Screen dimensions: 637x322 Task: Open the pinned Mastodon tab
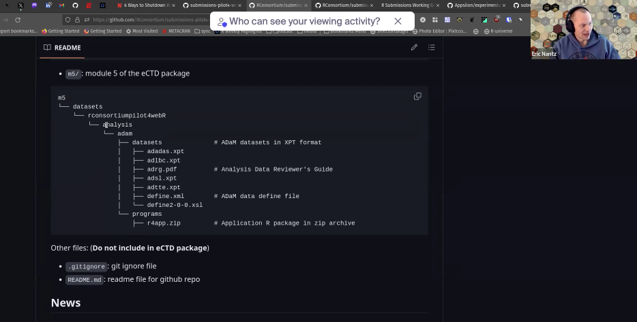(x=35, y=5)
